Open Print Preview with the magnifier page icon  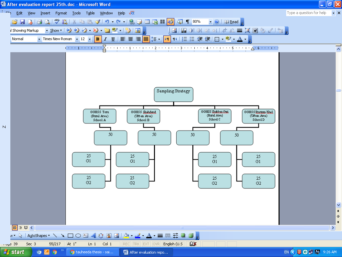47,22
